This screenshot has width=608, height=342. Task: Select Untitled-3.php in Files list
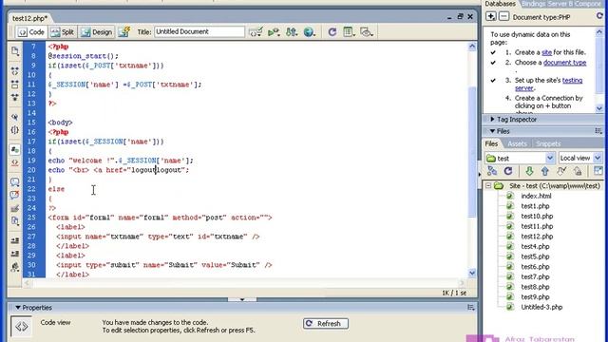[541, 307]
